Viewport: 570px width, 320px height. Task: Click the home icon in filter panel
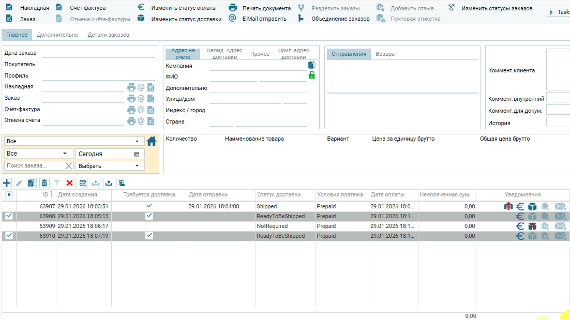152,141
